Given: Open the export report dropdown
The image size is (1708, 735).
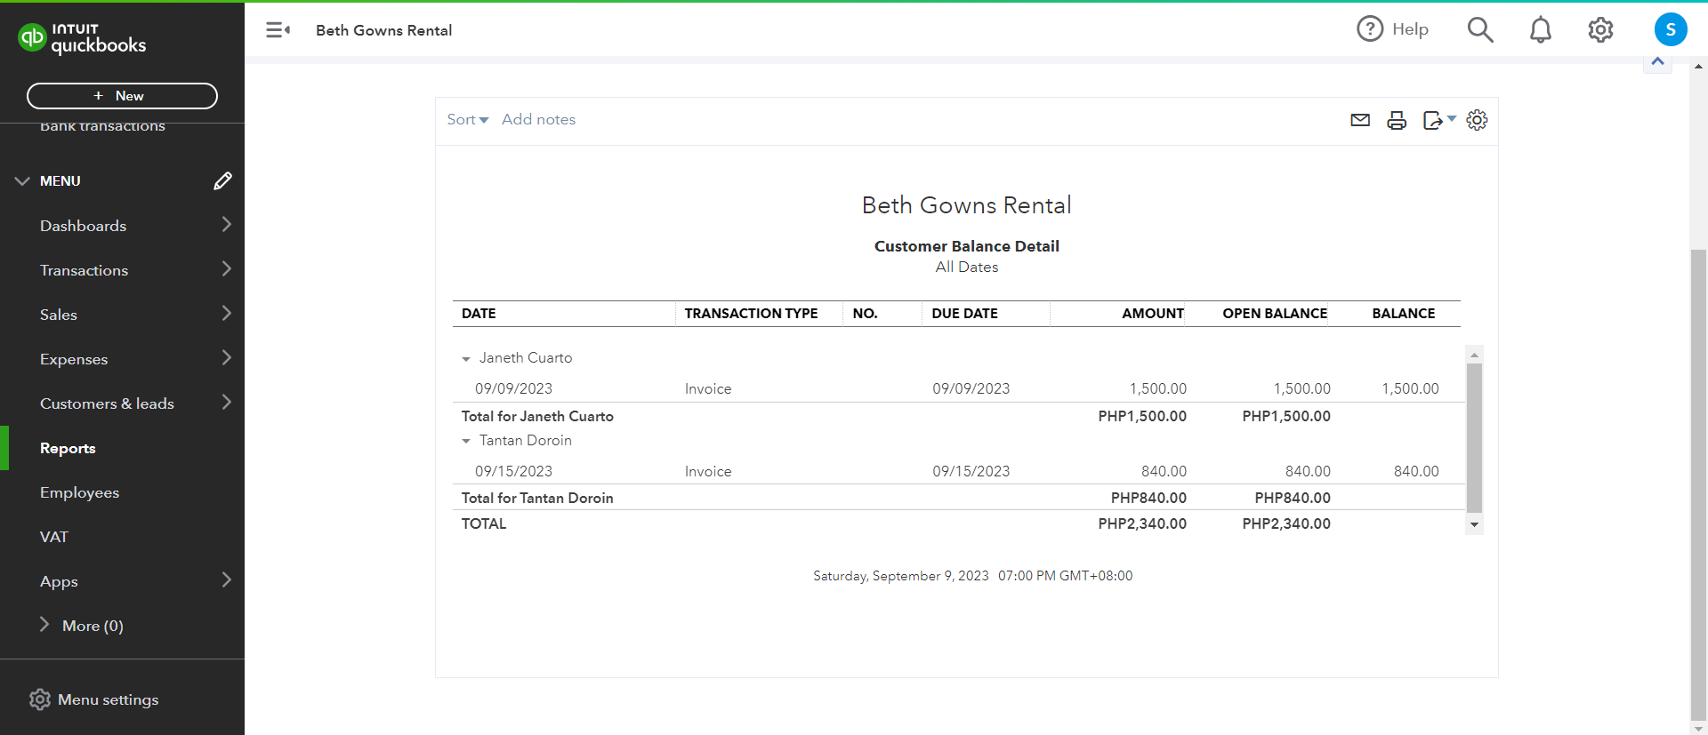Looking at the screenshot, I should (1439, 120).
